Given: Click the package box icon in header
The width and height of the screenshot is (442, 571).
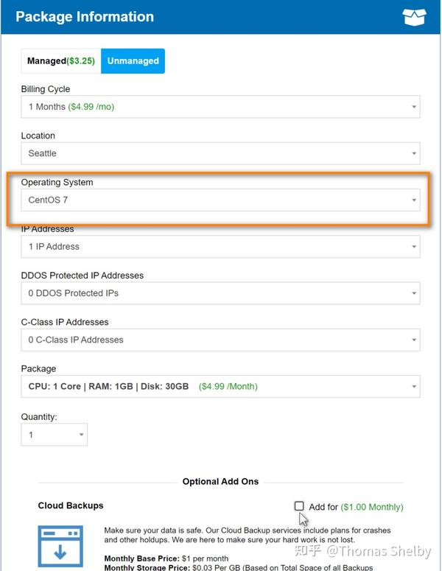Looking at the screenshot, I should 413,17.
